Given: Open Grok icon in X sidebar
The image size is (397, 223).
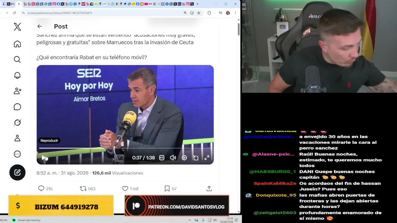Looking at the screenshot, I should tap(17, 123).
